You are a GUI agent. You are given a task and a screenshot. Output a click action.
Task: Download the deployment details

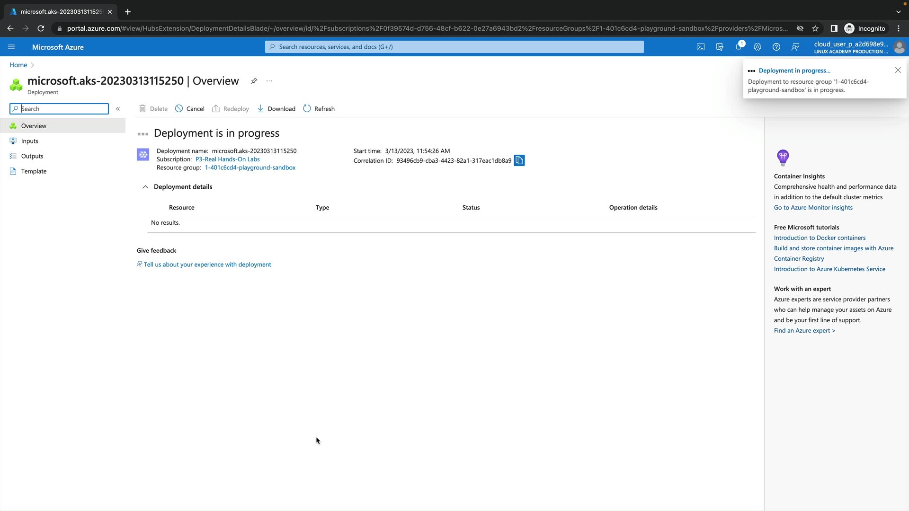pyautogui.click(x=276, y=109)
